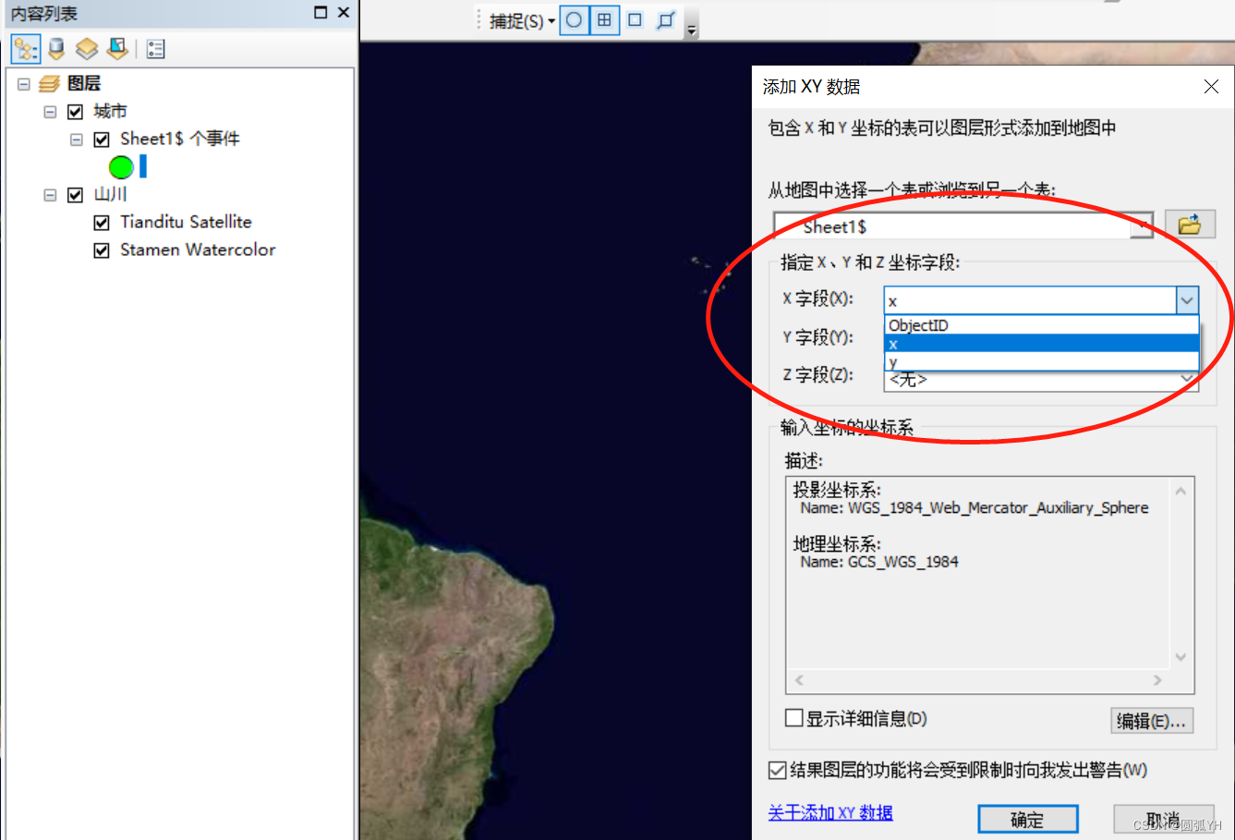
Task: Open the browse folder icon for table selection
Action: (1191, 224)
